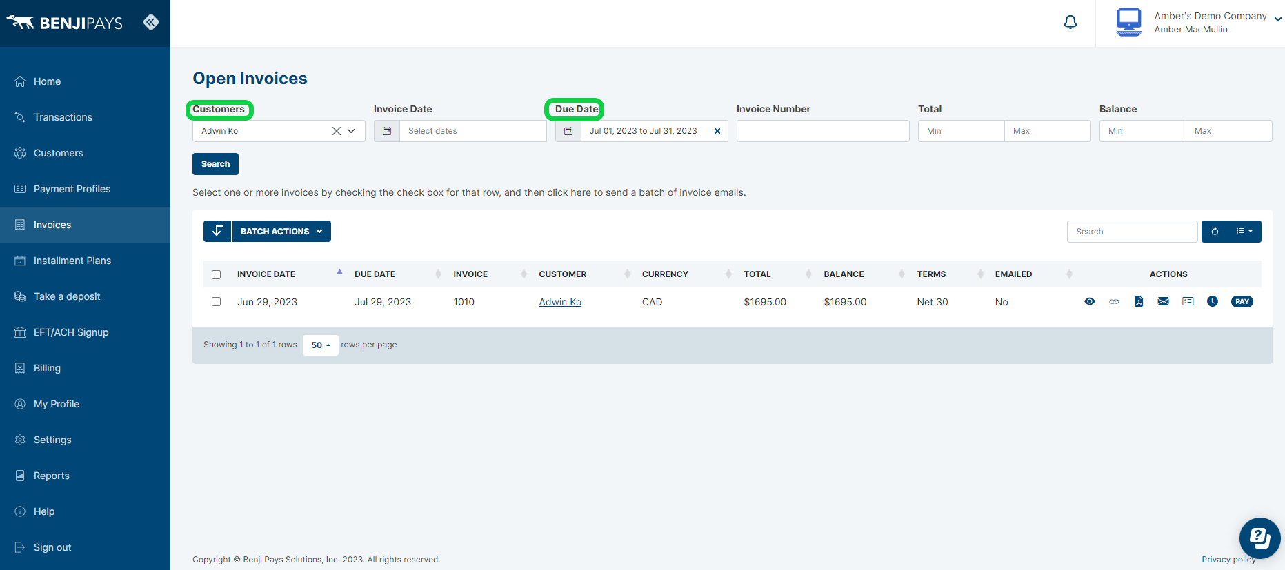Screen dimensions: 1285x570
Task: Open Installment Plans in sidebar
Action: 85,261
